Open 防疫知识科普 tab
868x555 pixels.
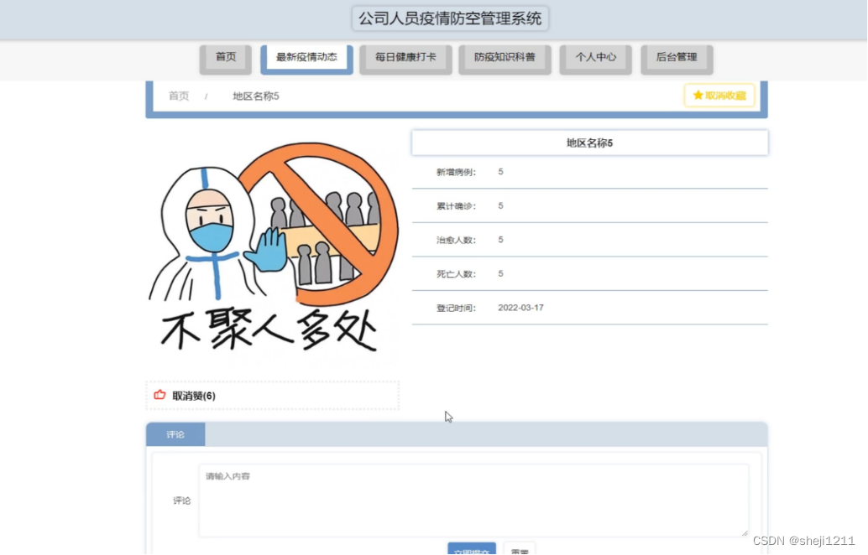[x=505, y=58]
